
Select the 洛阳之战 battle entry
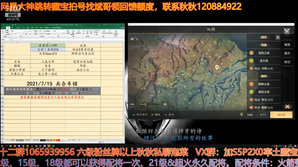tap(264, 53)
